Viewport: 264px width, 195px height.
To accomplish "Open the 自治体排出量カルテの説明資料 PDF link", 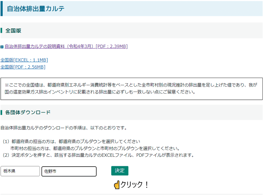I will click(x=66, y=46).
